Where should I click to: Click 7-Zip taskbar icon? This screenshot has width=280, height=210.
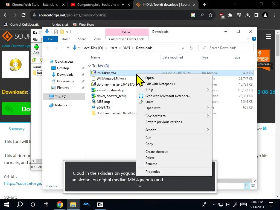point(100,205)
